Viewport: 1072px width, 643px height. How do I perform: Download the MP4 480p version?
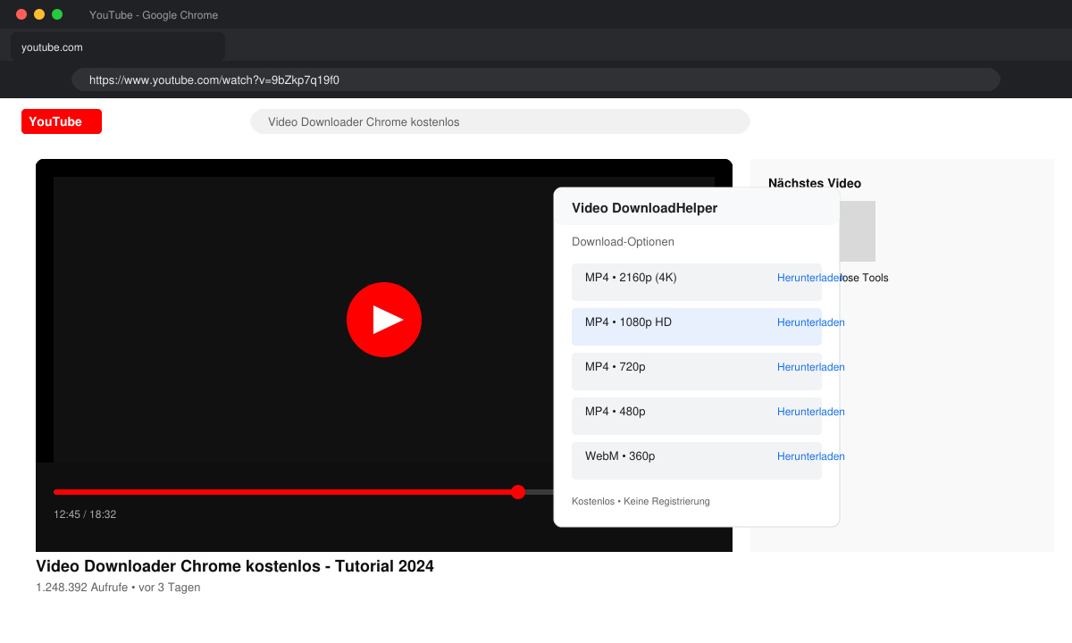click(x=810, y=412)
